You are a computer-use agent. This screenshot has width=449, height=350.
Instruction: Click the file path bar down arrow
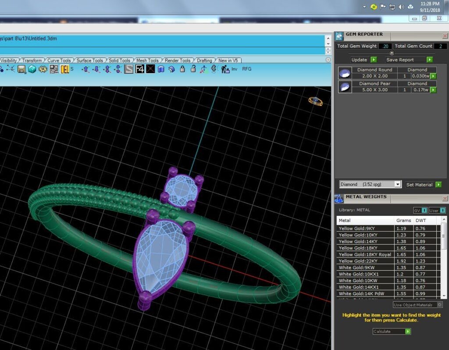[328, 44]
